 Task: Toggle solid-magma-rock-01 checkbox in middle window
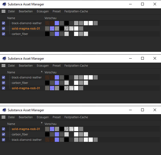tap(3, 88)
